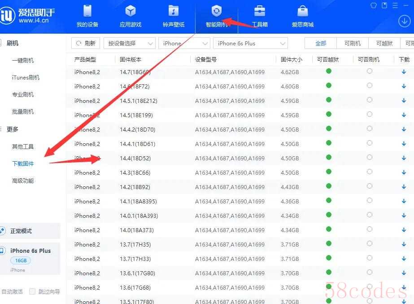Screen dimensions: 414x304
Task: Open 铃声壁纸 music folder icon
Action: point(174,11)
